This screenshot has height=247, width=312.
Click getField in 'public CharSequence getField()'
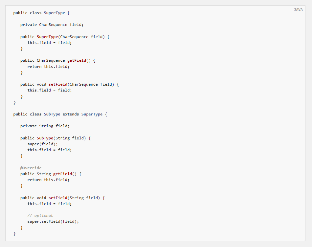coord(77,60)
